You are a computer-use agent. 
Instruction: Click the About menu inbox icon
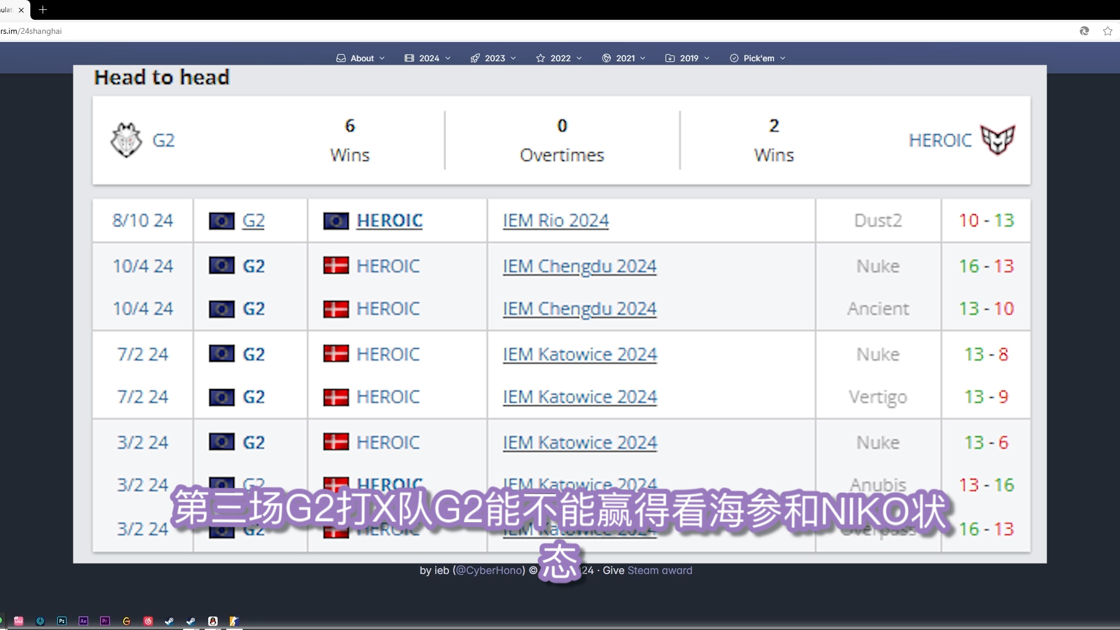point(341,58)
